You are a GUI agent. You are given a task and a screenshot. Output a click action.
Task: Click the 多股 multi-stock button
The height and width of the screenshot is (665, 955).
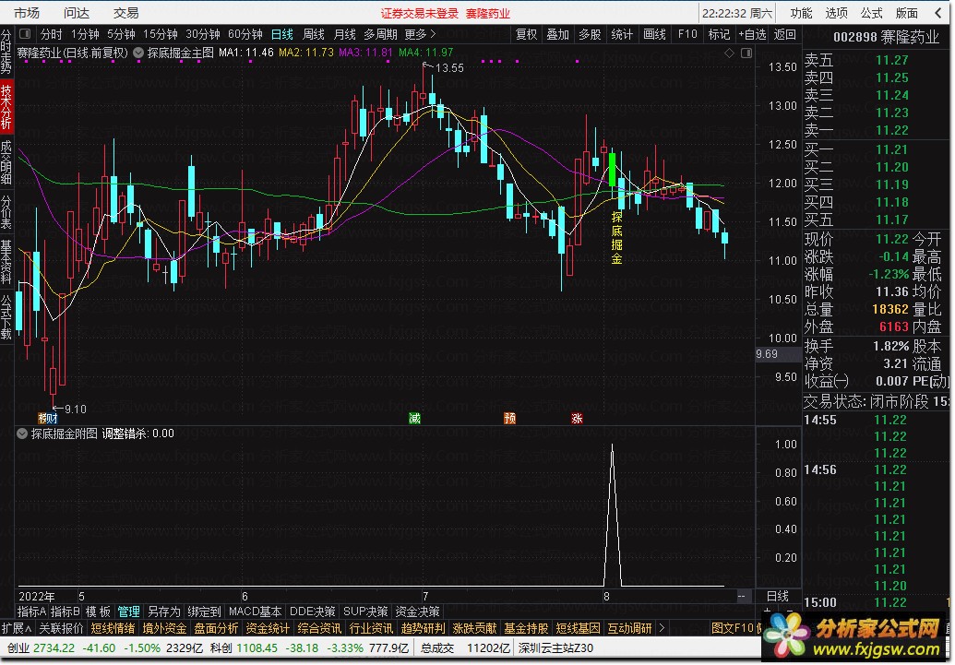(590, 35)
